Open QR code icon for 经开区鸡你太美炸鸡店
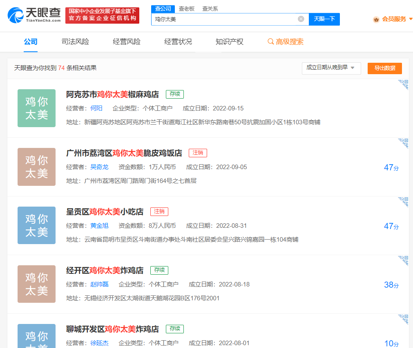 pos(403,260)
